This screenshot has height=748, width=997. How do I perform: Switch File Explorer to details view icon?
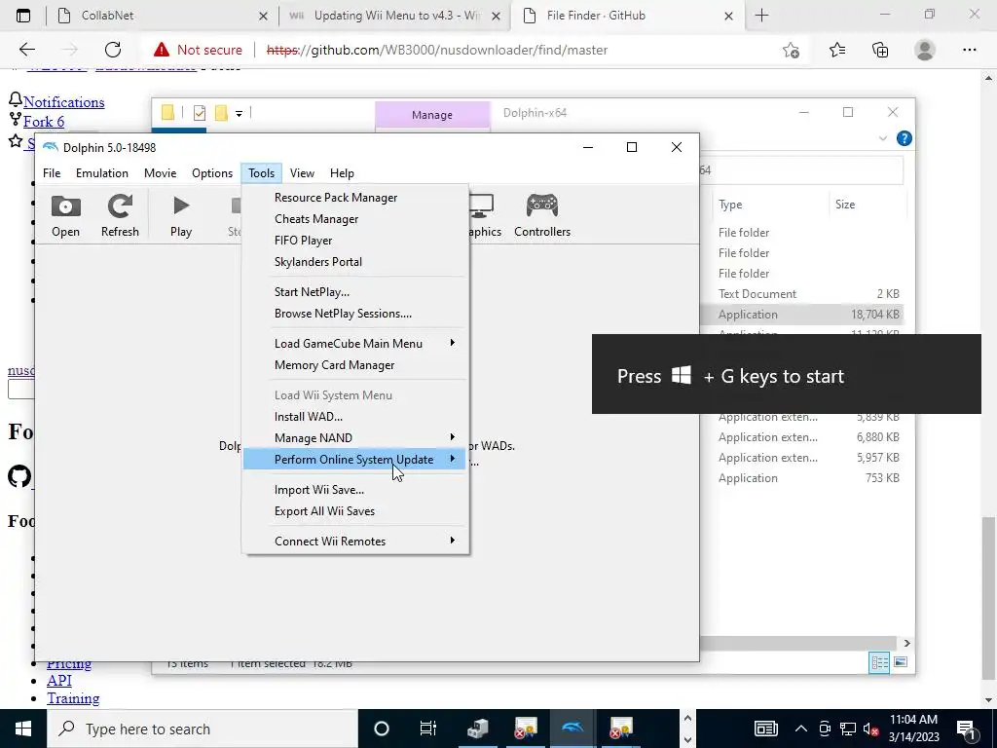pyautogui.click(x=879, y=662)
